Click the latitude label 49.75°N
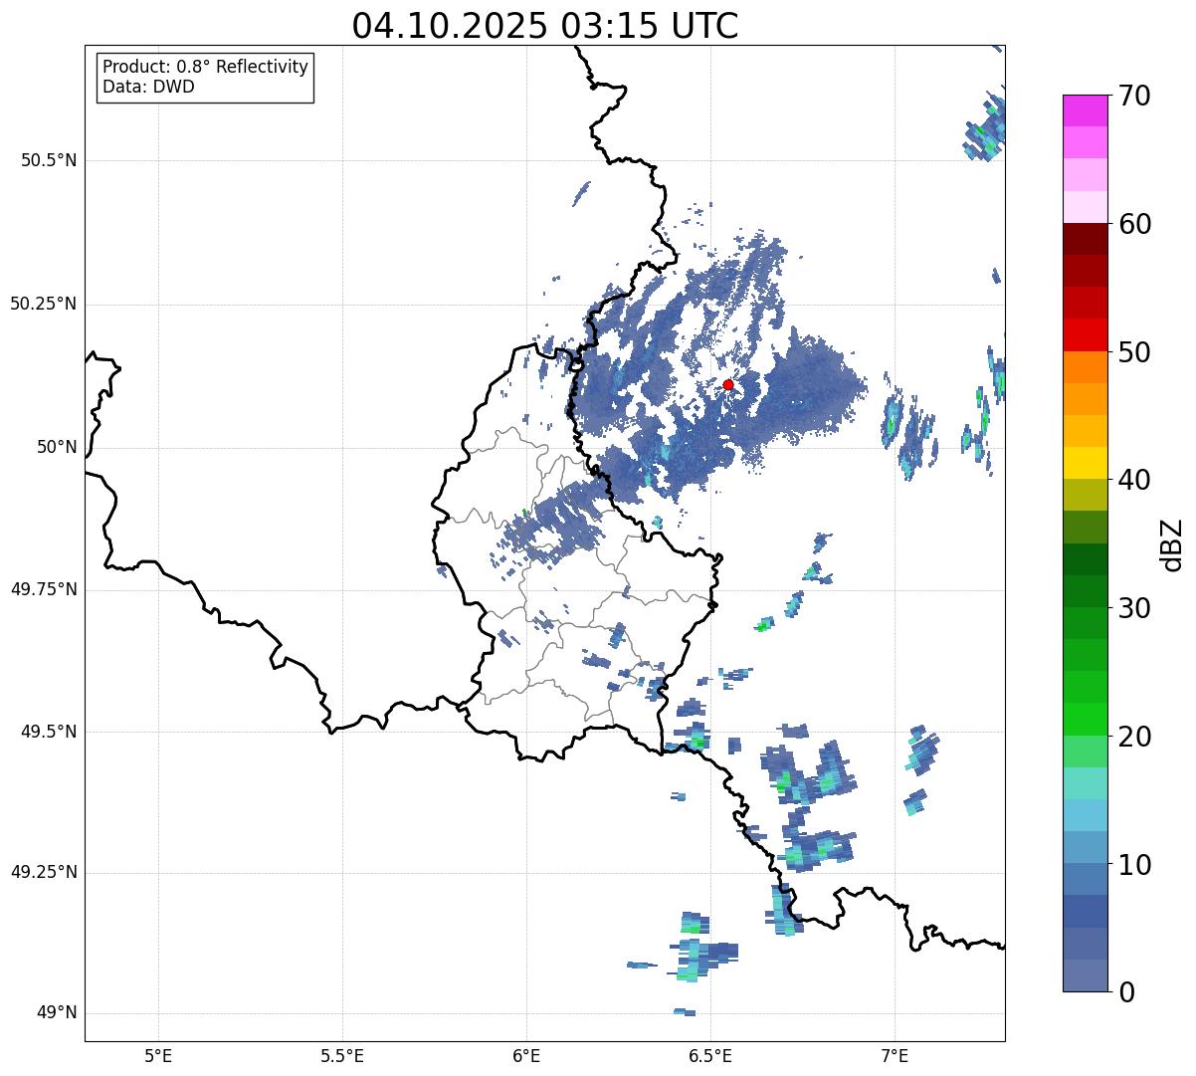The image size is (1196, 1076). [43, 589]
